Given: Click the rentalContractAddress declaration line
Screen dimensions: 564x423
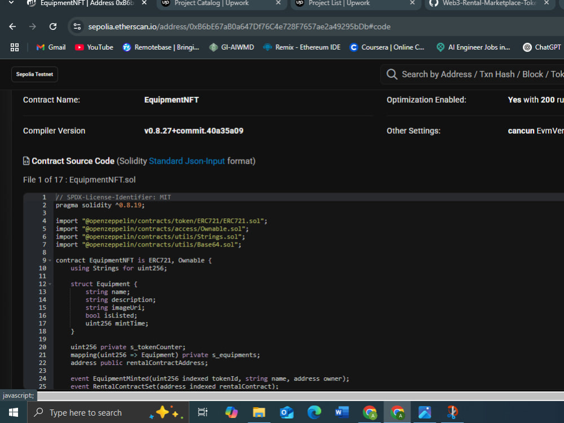Looking at the screenshot, I should point(139,363).
